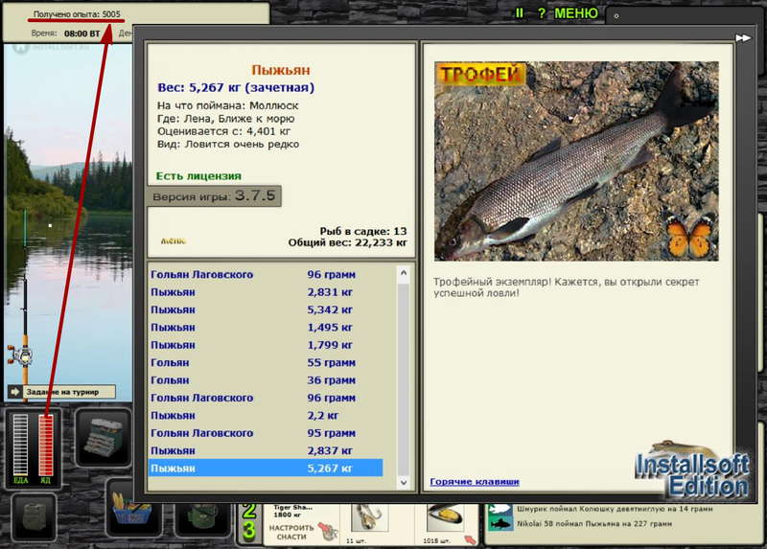Select rod slot number 3

[249, 531]
